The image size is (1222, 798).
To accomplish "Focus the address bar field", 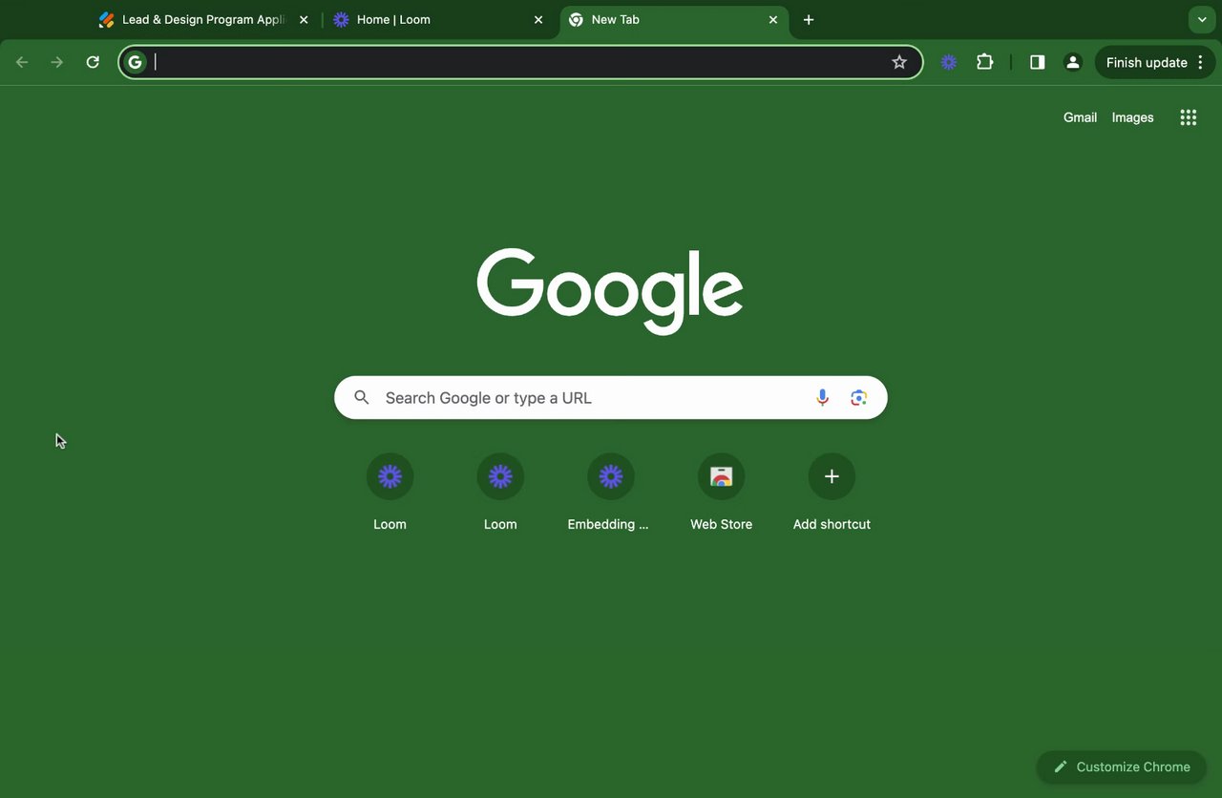I will point(520,62).
